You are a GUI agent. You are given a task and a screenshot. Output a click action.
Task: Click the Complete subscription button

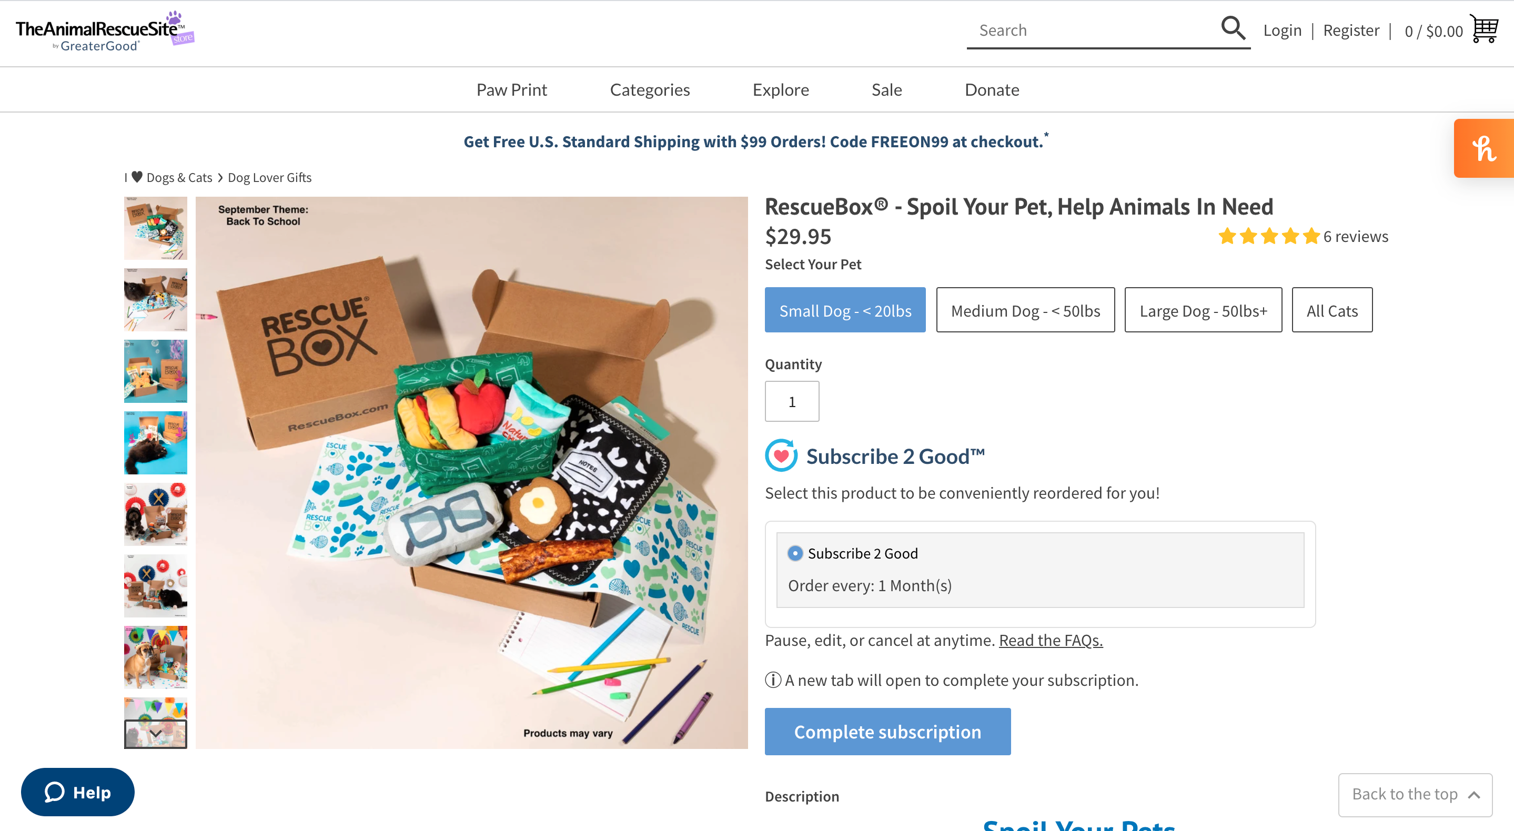(887, 731)
